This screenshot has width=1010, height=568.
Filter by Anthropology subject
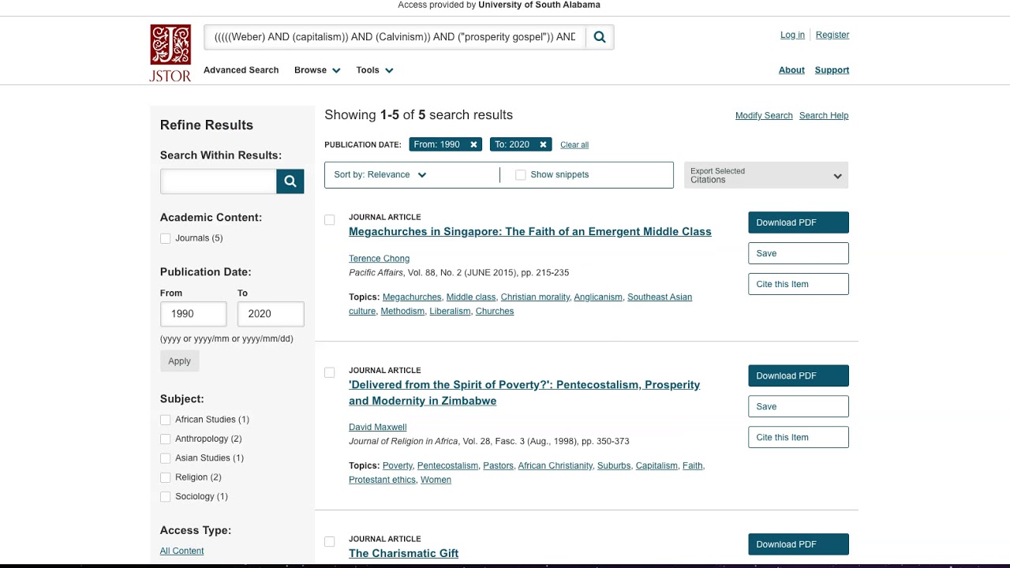166,439
